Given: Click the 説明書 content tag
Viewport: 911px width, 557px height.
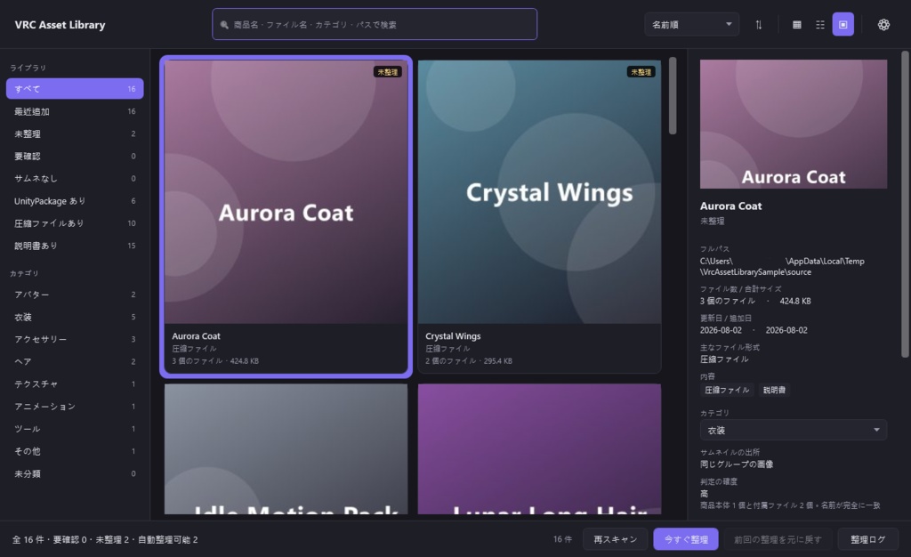Looking at the screenshot, I should (x=774, y=391).
